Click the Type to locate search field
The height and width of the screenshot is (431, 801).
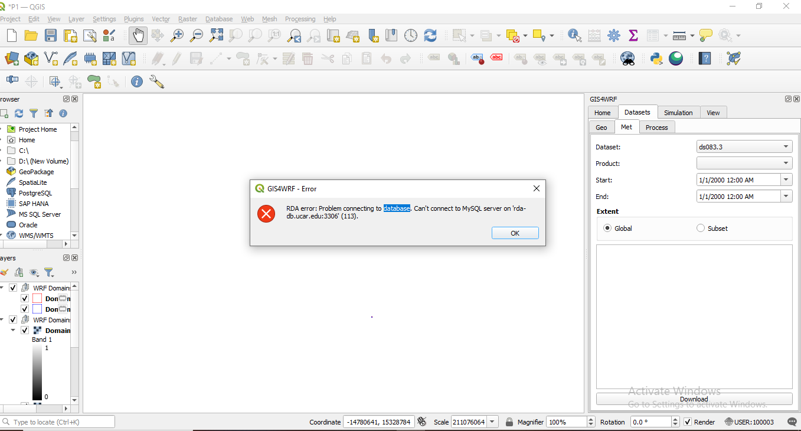coord(57,422)
